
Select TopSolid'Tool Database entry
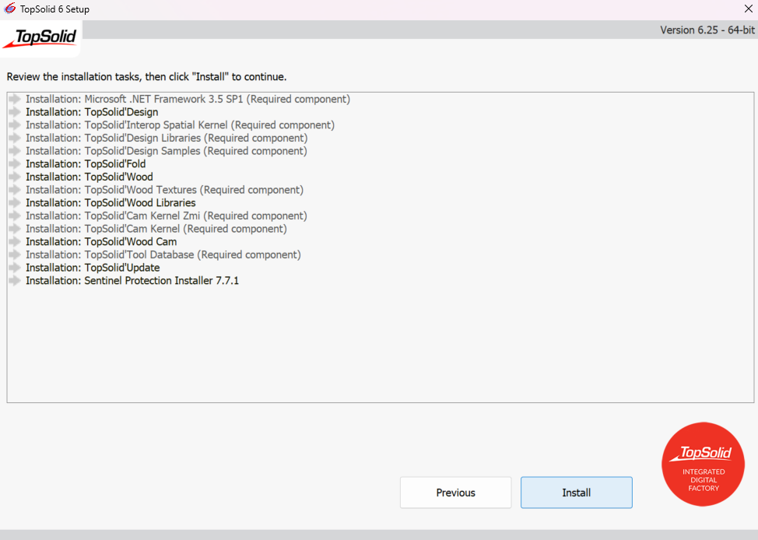[x=163, y=255]
